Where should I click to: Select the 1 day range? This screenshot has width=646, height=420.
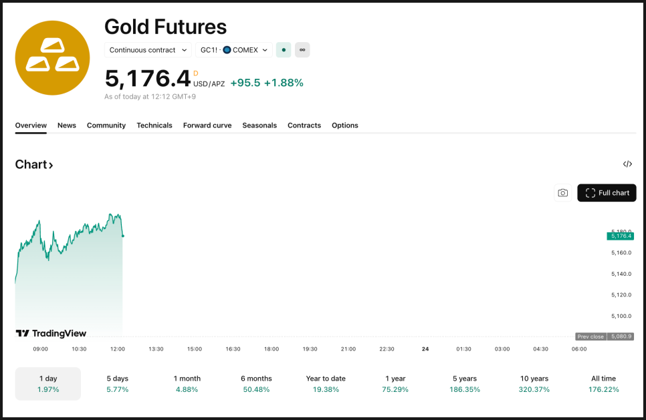click(48, 384)
